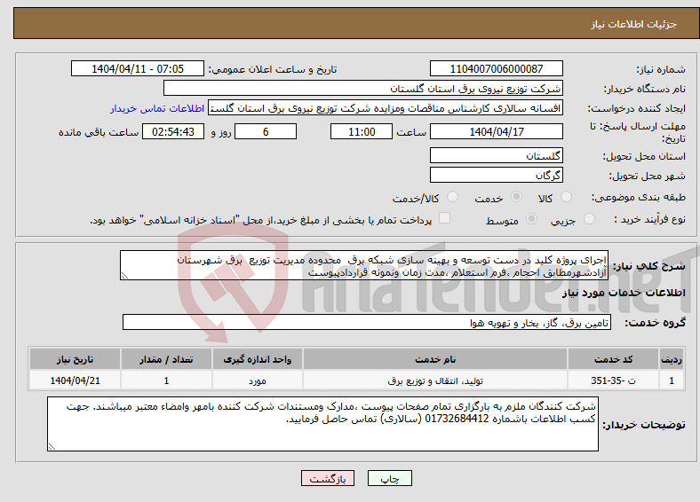Click the buyer organization name field
This screenshot has width=700, height=502.
click(363, 89)
